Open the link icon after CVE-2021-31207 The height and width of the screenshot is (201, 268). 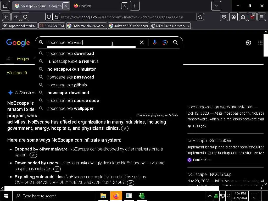[x=131, y=183]
